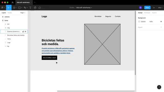The image size is (164, 92).
Task: Hide the Background color fill
Action: pos(161,21)
